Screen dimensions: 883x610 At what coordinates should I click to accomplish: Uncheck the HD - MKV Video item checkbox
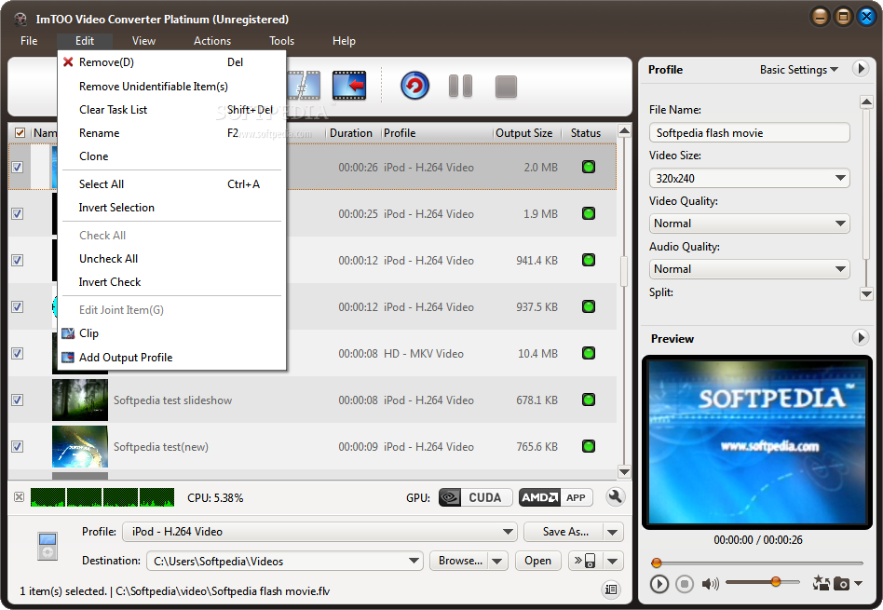click(x=18, y=354)
